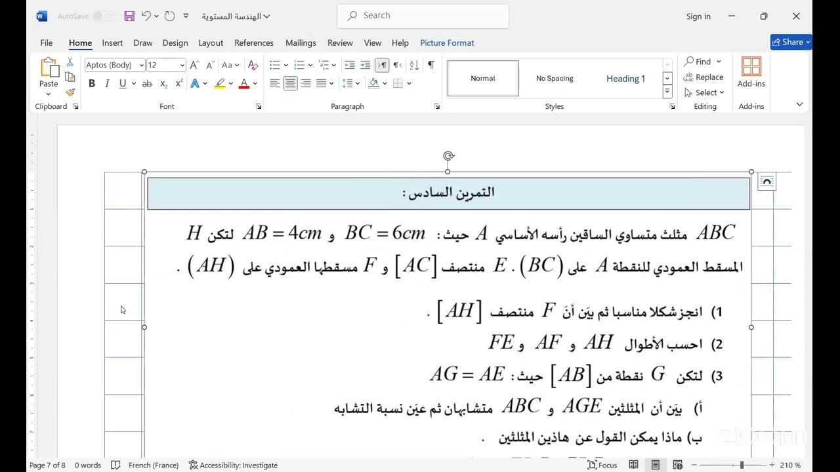Toggle Strikethrough formatting

click(x=147, y=83)
